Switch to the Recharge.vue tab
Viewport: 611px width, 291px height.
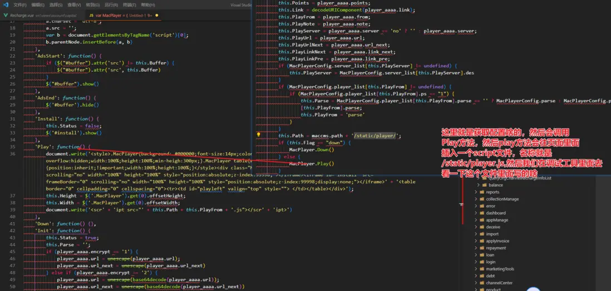[x=22, y=15]
